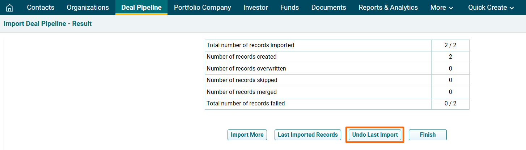Click the Import More button

247,135
